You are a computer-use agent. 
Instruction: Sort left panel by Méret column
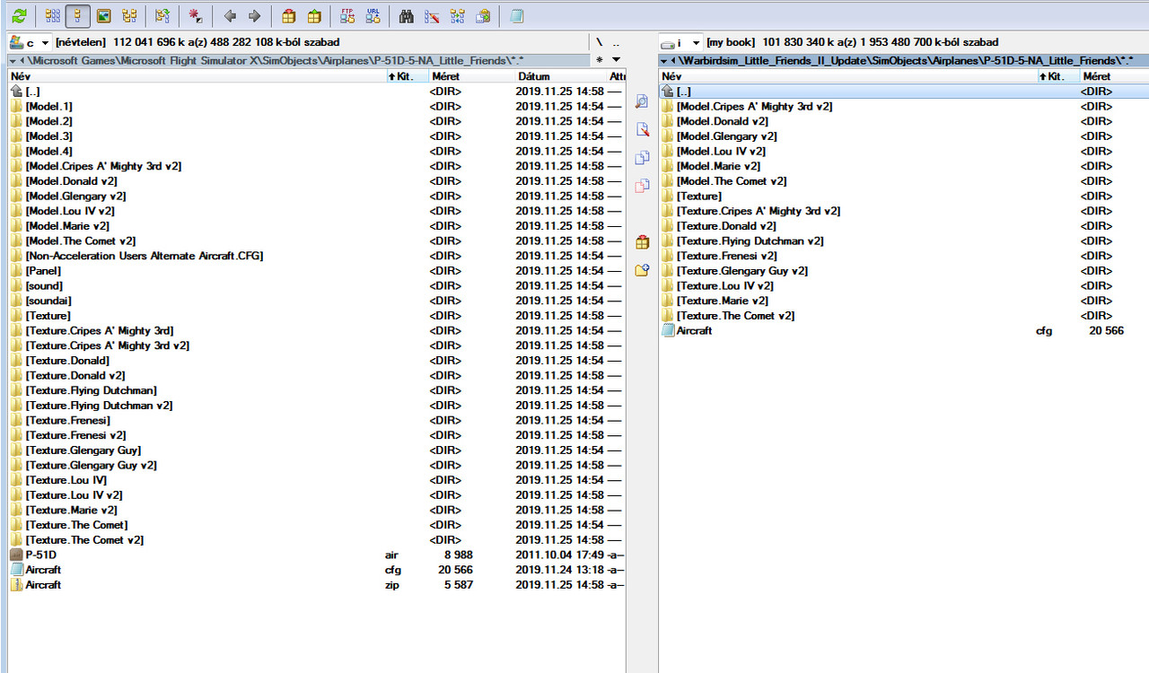pyautogui.click(x=470, y=76)
